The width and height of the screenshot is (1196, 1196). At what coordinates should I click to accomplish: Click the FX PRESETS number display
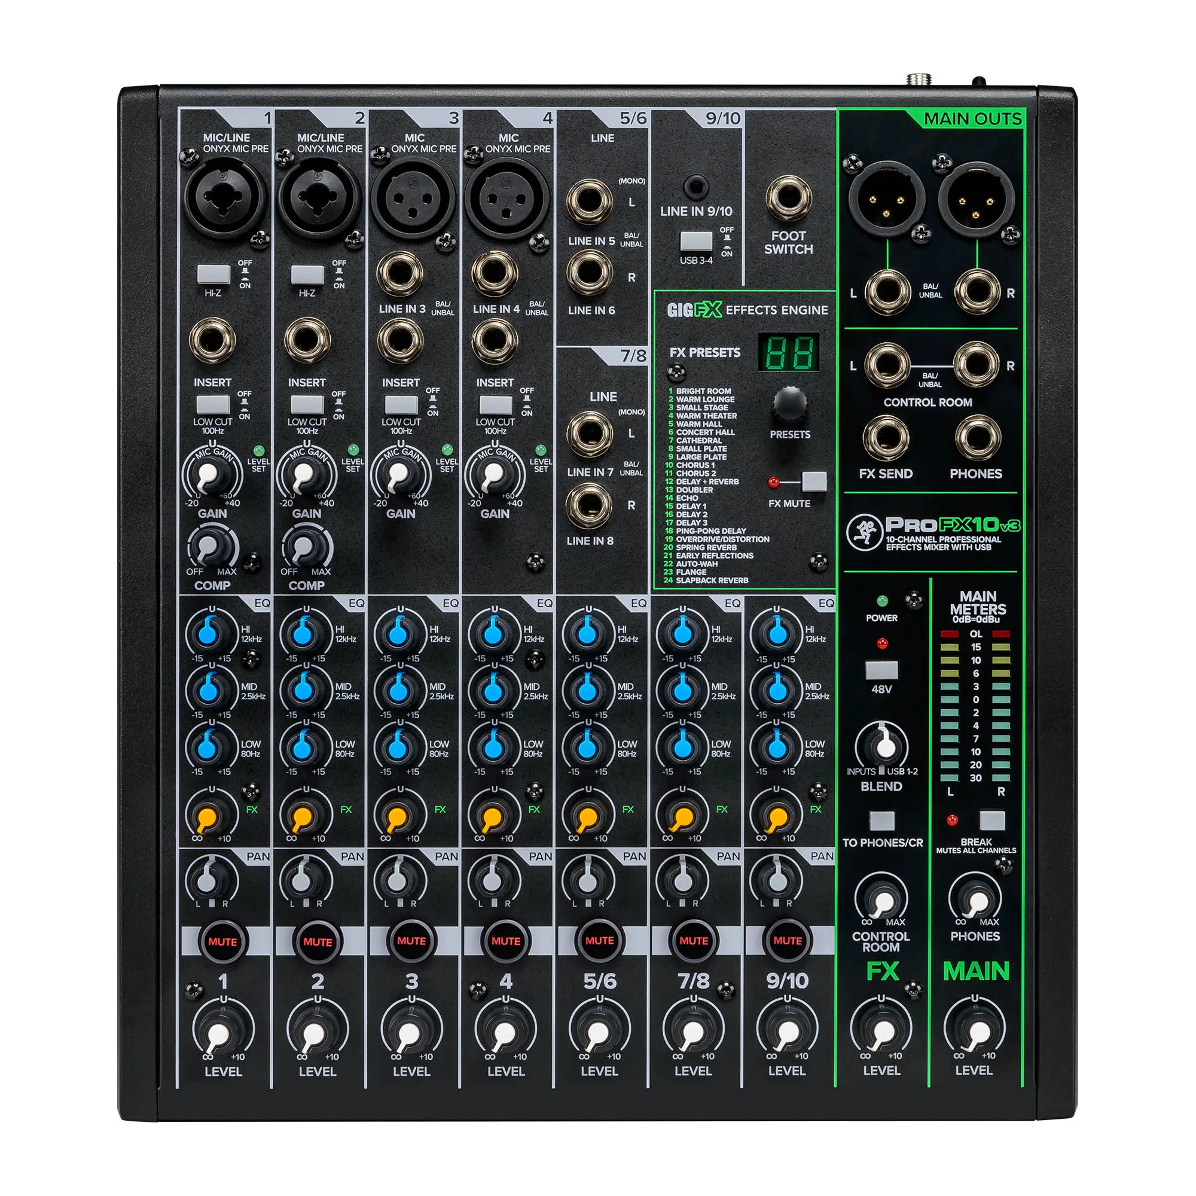[x=789, y=352]
